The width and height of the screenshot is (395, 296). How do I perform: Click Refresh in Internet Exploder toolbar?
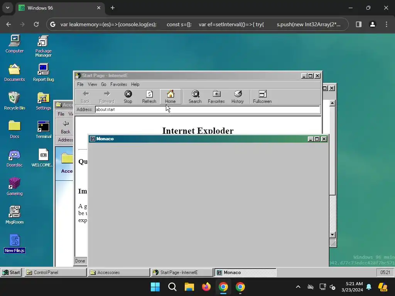coord(149,97)
